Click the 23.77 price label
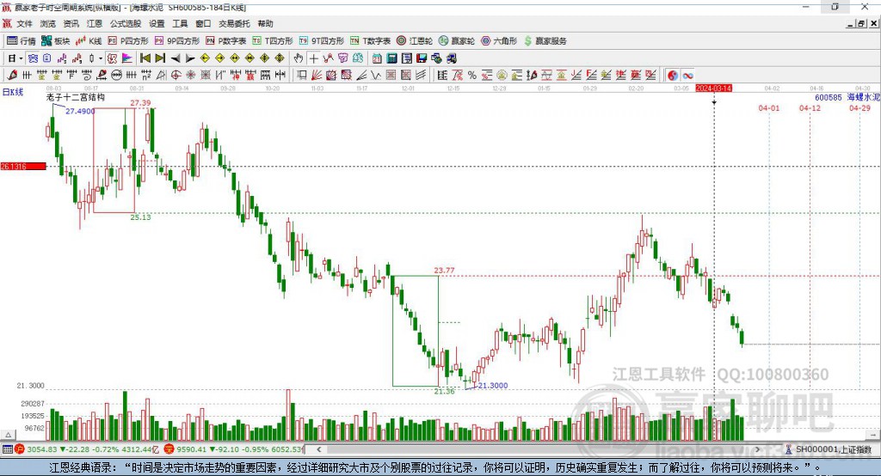The image size is (881, 476). pyautogui.click(x=444, y=270)
